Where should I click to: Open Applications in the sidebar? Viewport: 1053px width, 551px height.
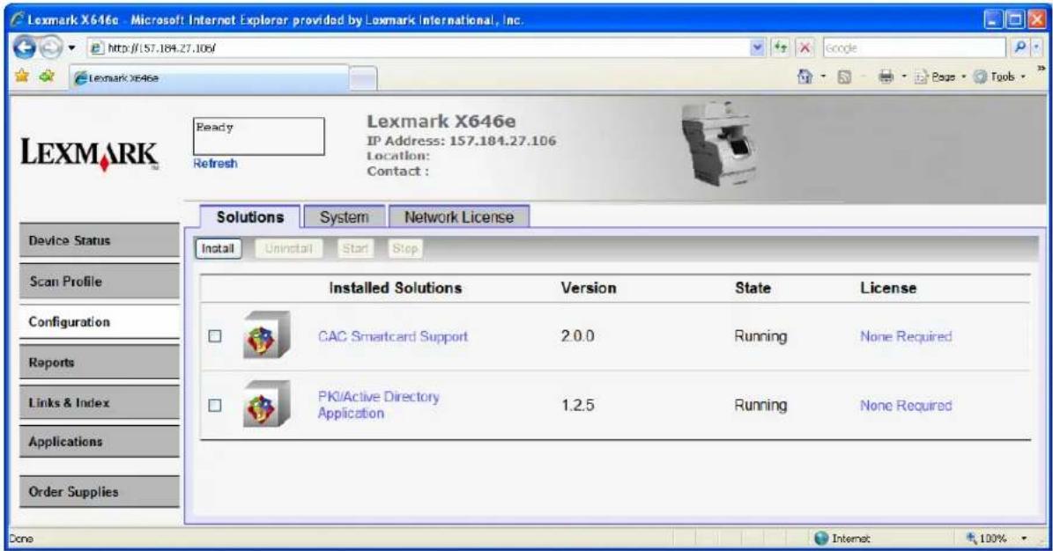(100, 442)
